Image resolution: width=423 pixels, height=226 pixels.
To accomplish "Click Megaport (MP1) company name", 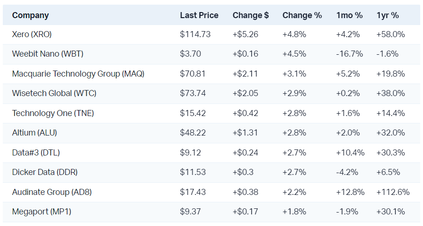I will (x=42, y=212).
